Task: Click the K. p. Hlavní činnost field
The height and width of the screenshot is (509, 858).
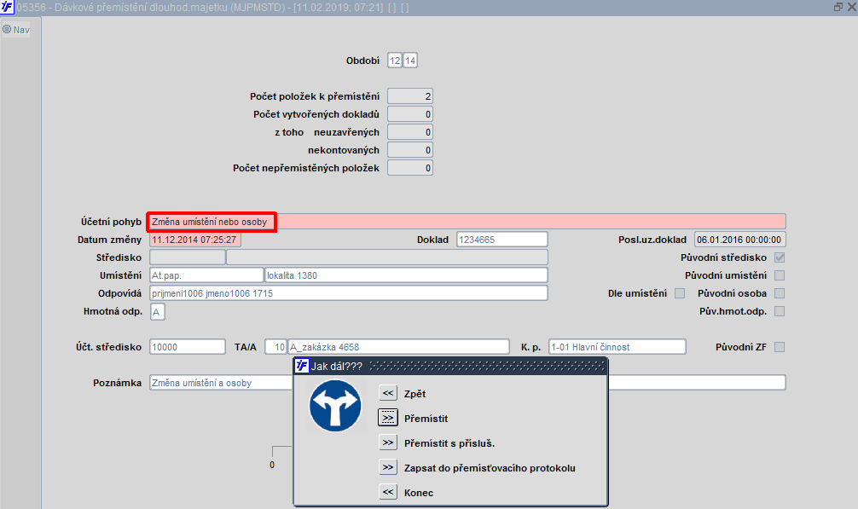Action: [617, 347]
